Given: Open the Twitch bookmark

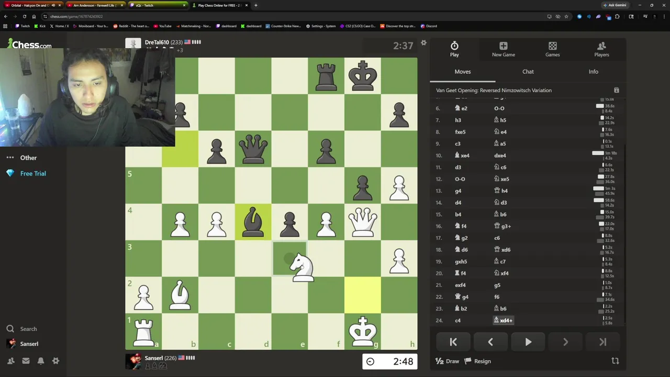Looking at the screenshot, I should click(x=23, y=26).
